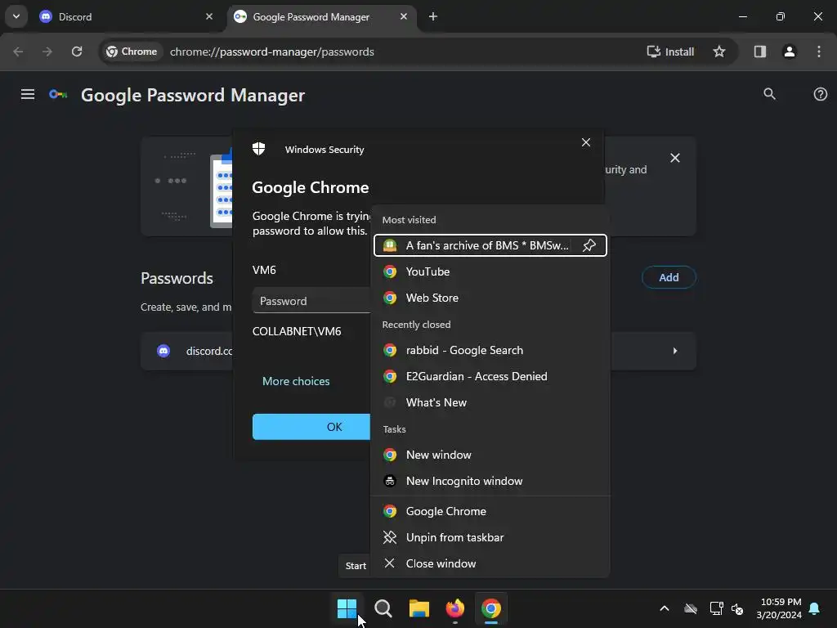Dismiss the promo card with X

(674, 158)
